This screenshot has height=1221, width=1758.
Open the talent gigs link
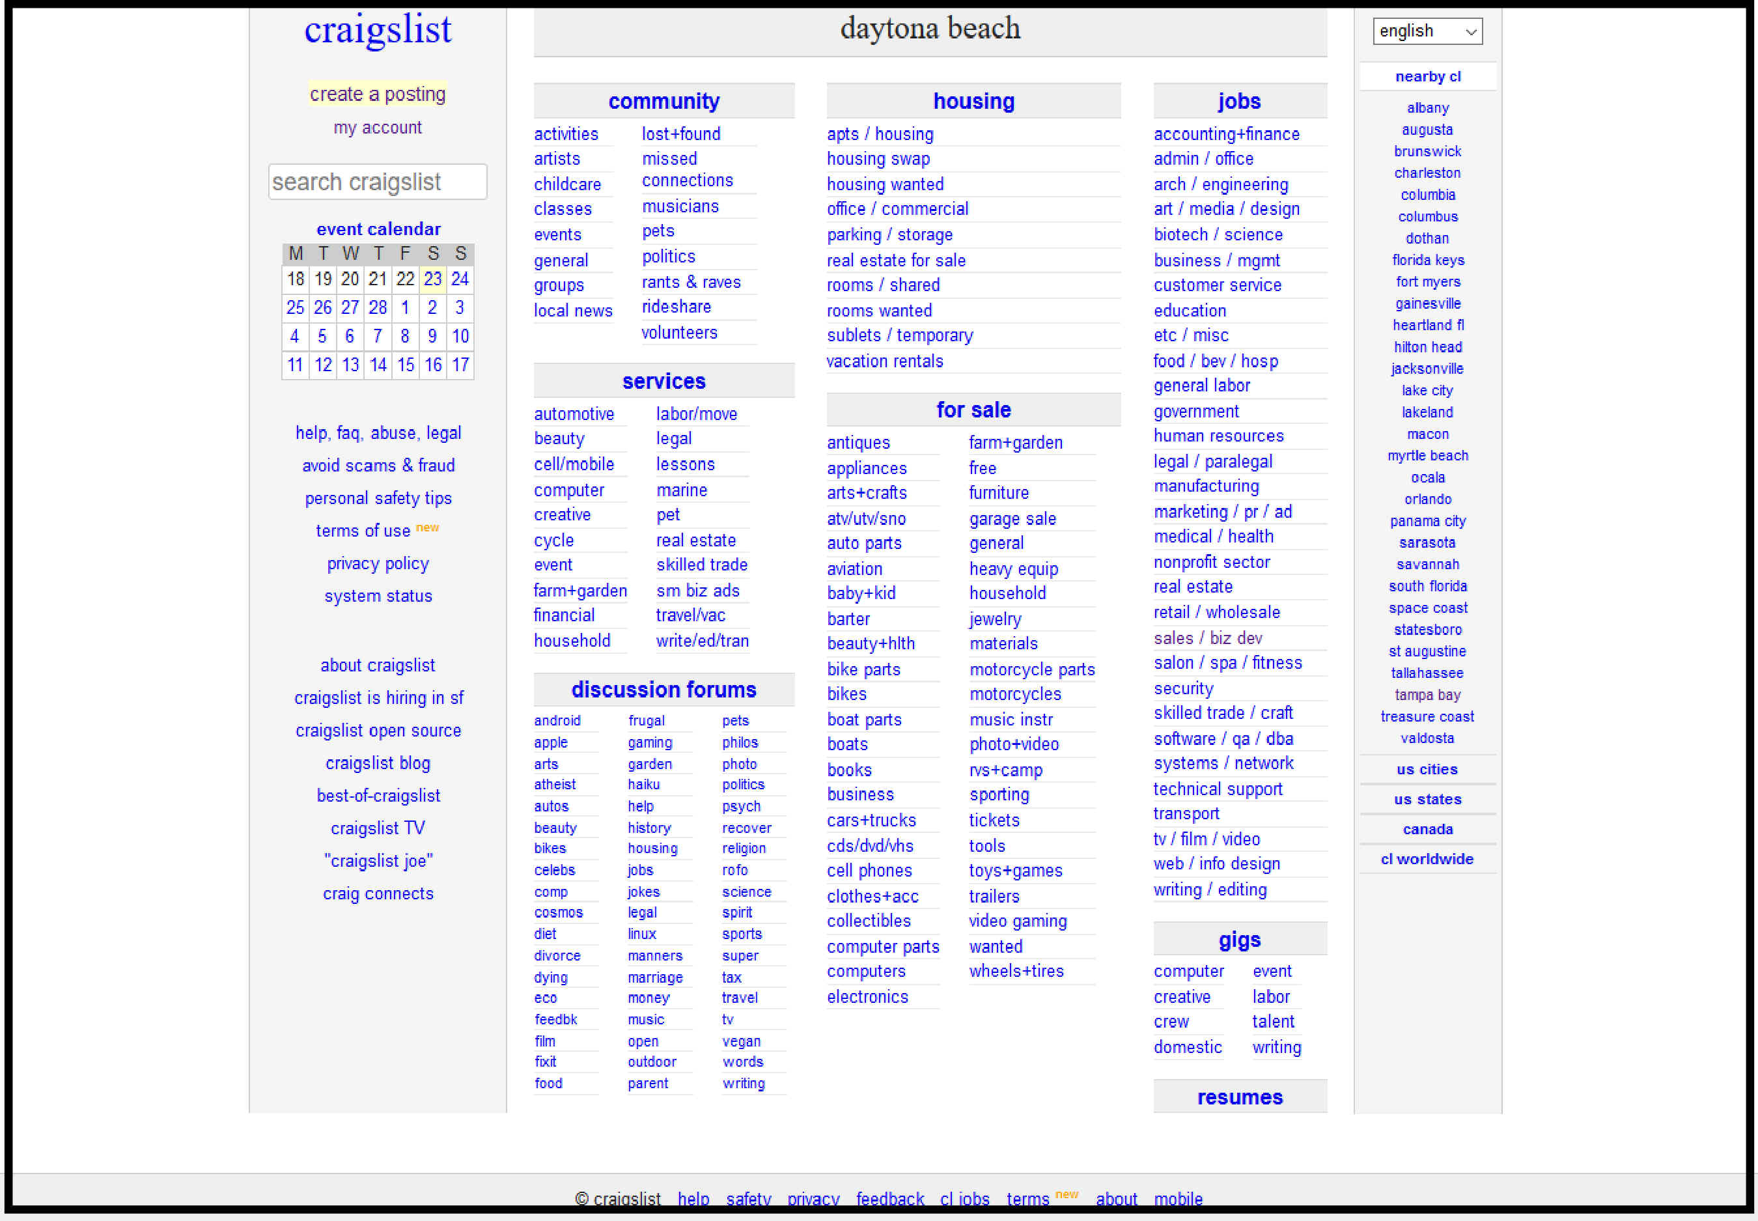[x=1273, y=1021]
